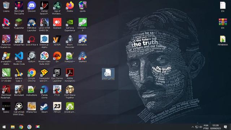Launch Stick Fight The Game shortcut
Viewport: 231px width, 130px height.
(x=19, y=8)
